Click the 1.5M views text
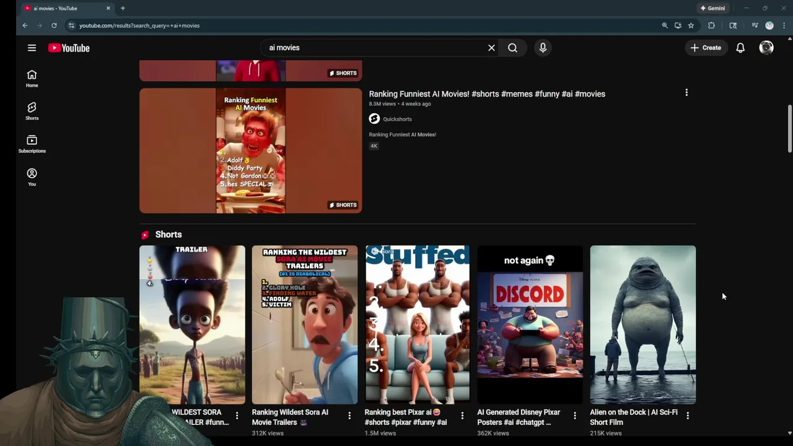 pyautogui.click(x=380, y=433)
